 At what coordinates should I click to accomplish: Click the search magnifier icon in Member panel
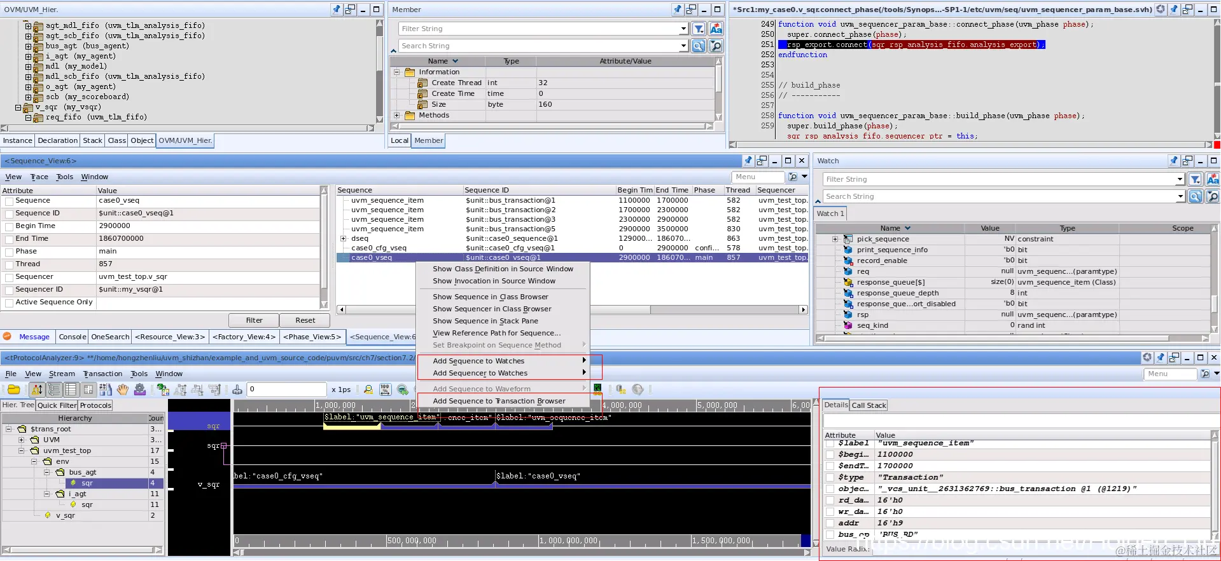[698, 46]
